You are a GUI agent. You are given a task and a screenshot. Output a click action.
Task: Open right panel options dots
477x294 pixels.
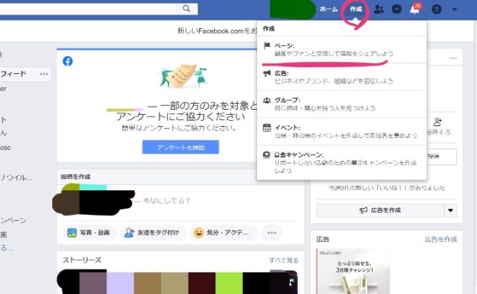(453, 58)
